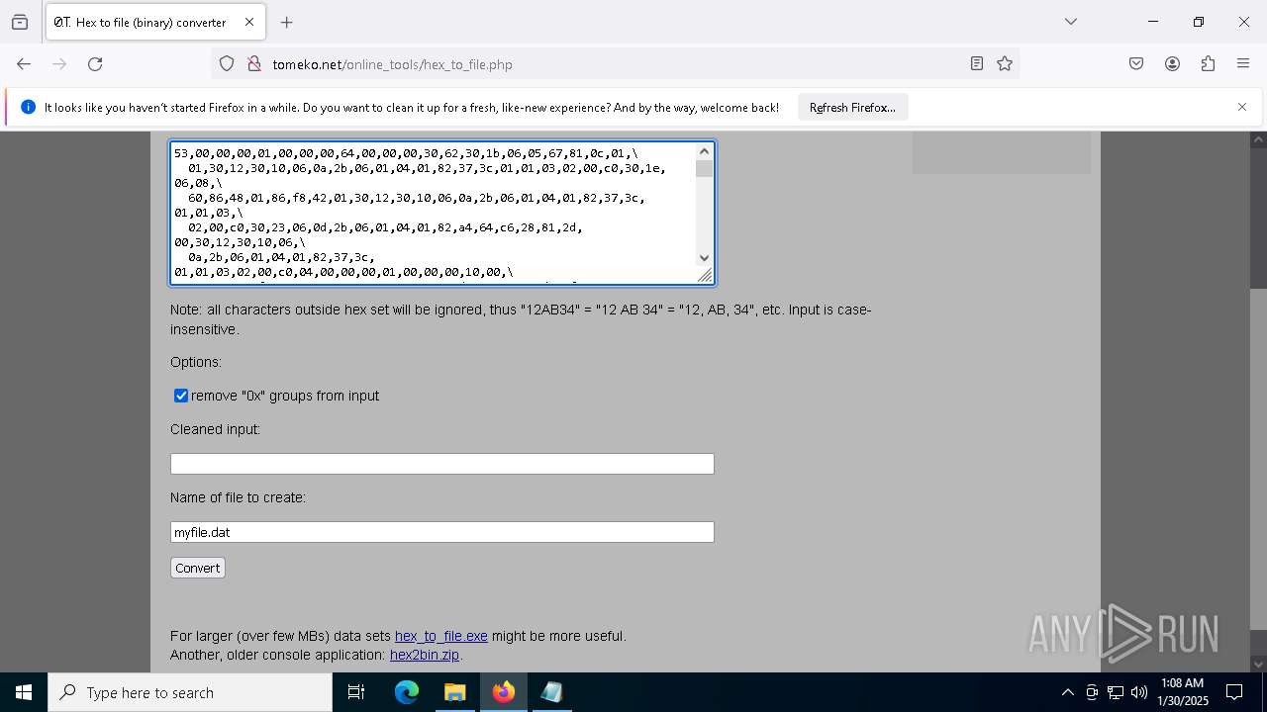Dismiss the Firefox refresh notification bar

(1242, 107)
